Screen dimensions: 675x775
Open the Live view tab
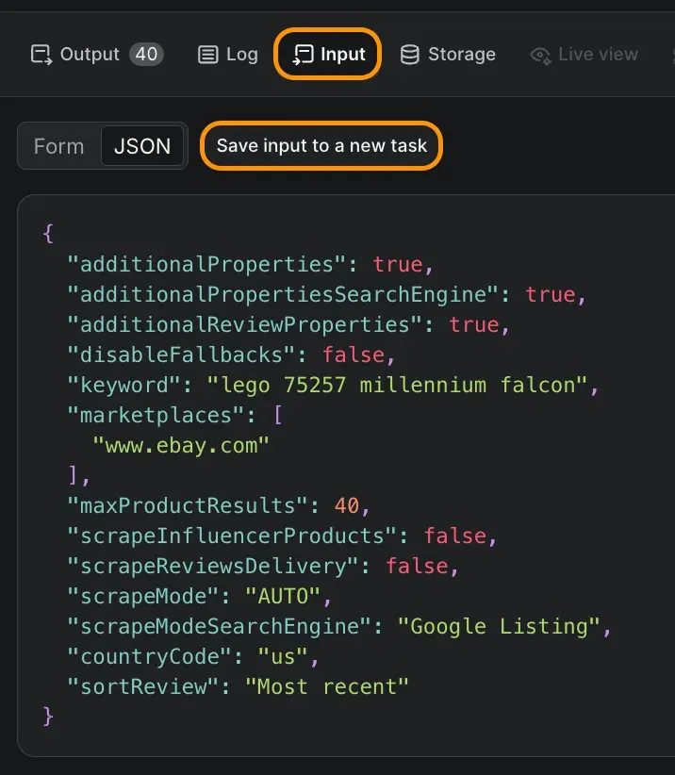(x=584, y=55)
